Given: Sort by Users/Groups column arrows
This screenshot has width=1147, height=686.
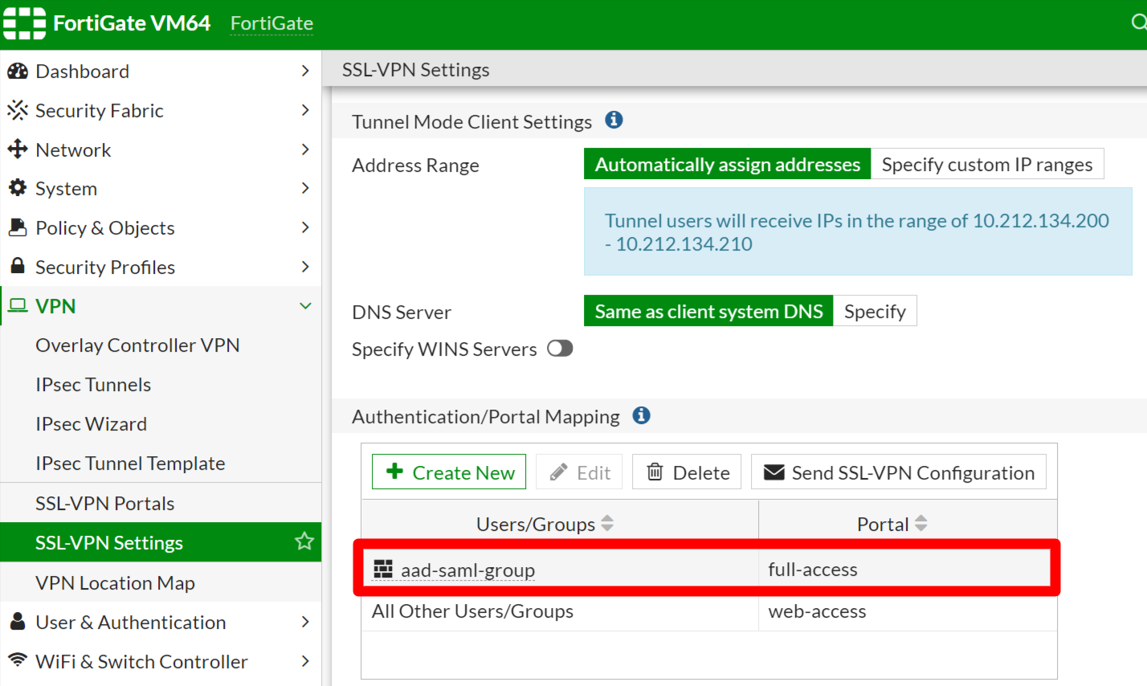Looking at the screenshot, I should [607, 524].
